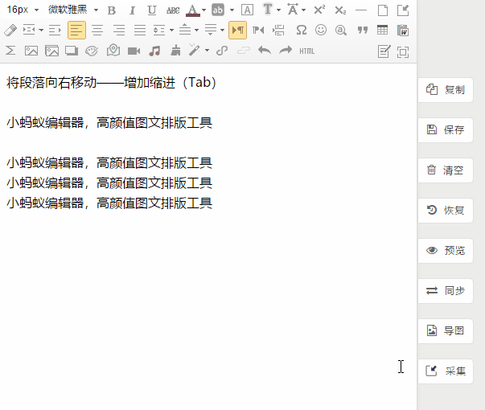Expand the indent options dropdown arrow
The image size is (485, 410).
(41, 31)
